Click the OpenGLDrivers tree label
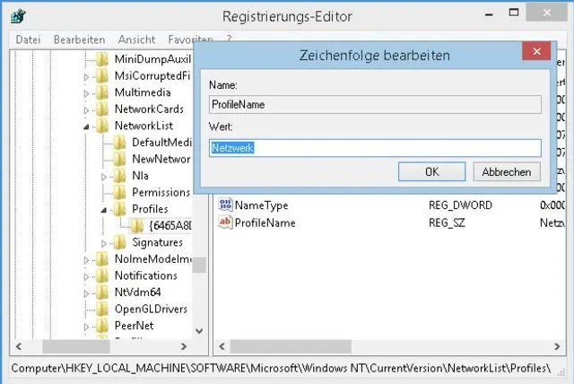574x384 pixels. point(151,309)
